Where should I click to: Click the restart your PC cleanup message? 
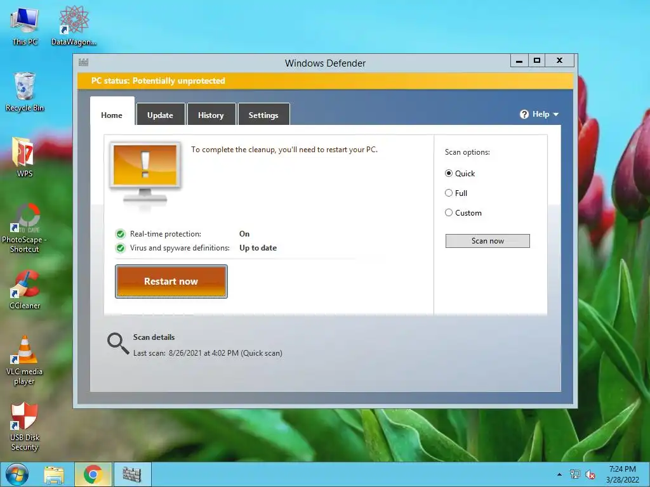click(284, 150)
